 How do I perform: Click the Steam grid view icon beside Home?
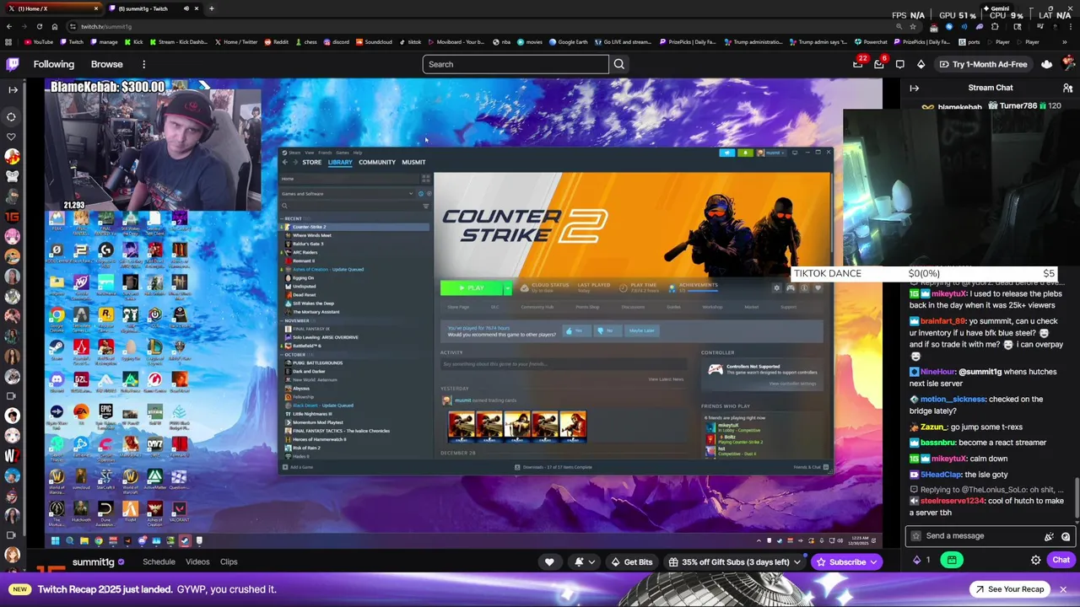point(424,179)
